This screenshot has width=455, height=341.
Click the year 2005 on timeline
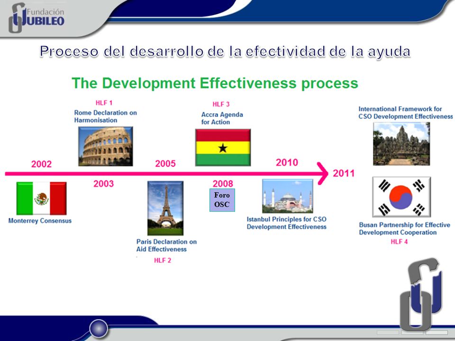coord(165,163)
